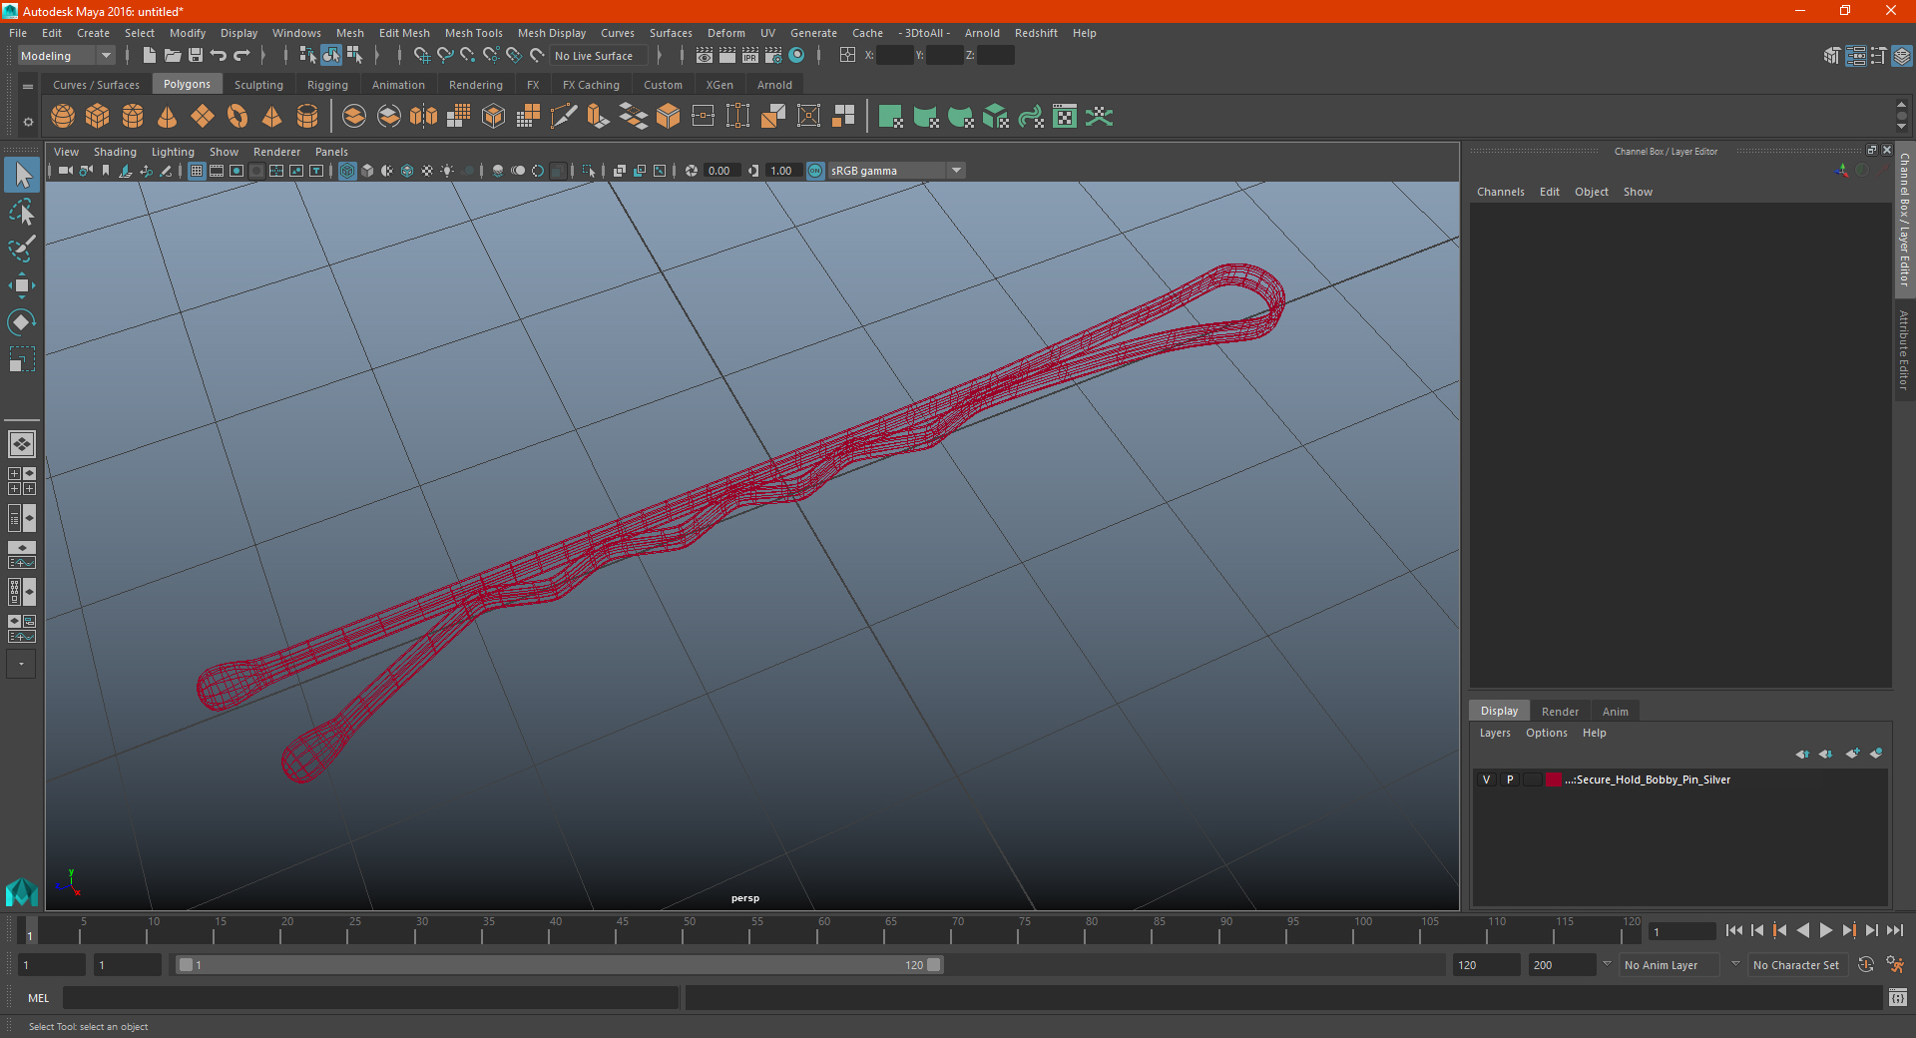
Task: Create a polygon cone from the shelf
Action: pyautogui.click(x=168, y=117)
